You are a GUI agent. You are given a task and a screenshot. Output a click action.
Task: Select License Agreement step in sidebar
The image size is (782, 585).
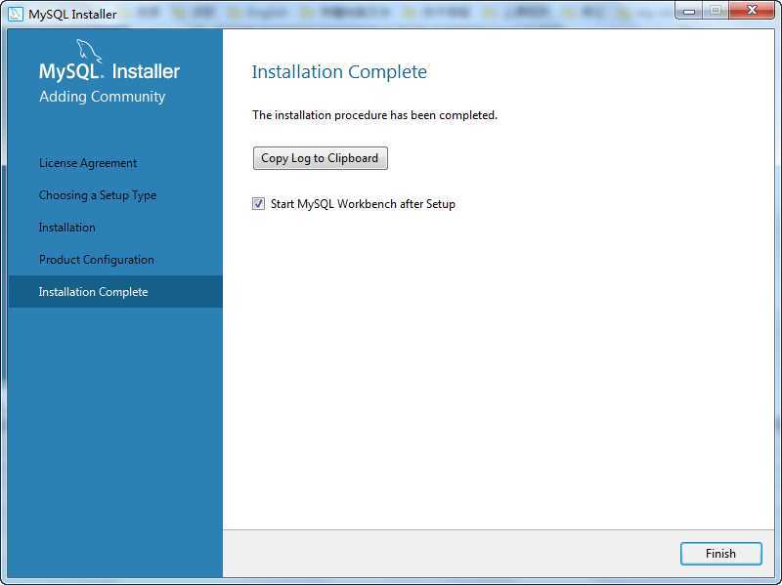[88, 163]
